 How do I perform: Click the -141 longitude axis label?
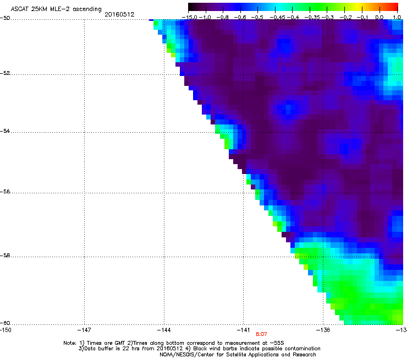[x=243, y=330]
